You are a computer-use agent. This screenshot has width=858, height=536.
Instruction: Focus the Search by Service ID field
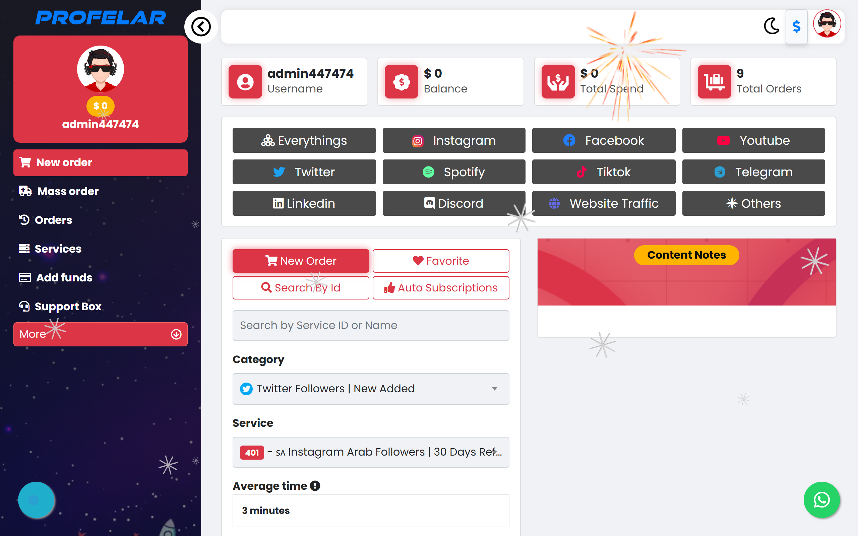click(371, 325)
